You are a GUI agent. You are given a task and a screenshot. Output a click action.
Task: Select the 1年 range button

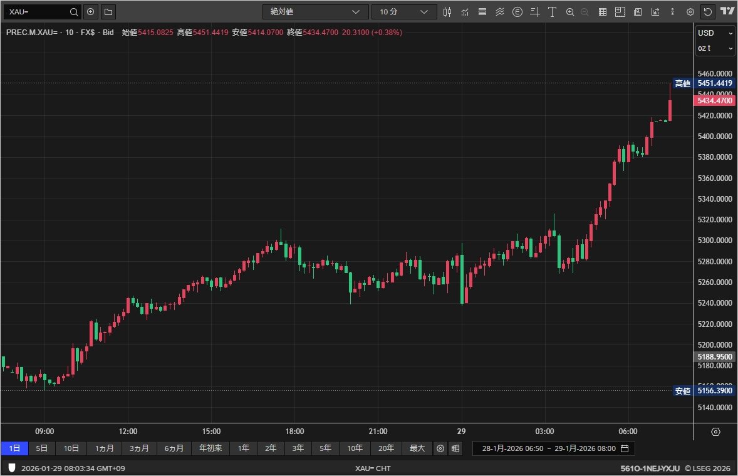tap(243, 448)
